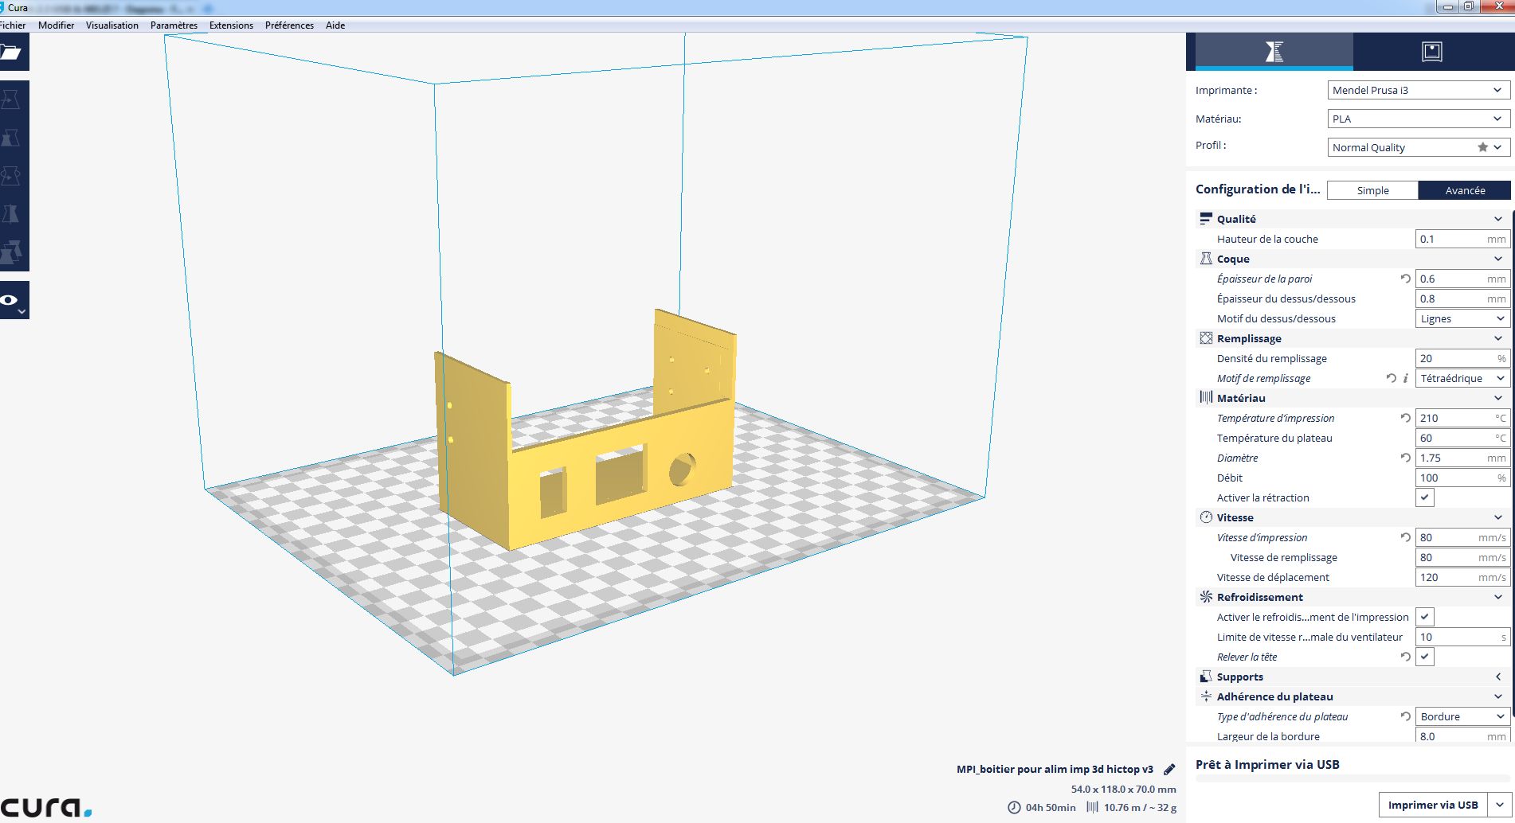Select the per-model settings tool
This screenshot has height=823, width=1515.
(11, 252)
